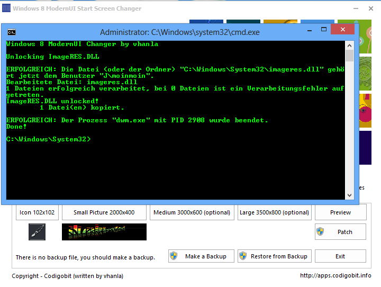This screenshot has height=287, width=381.
Task: Click the Copyright - Codigobit text
Action: coord(68,276)
